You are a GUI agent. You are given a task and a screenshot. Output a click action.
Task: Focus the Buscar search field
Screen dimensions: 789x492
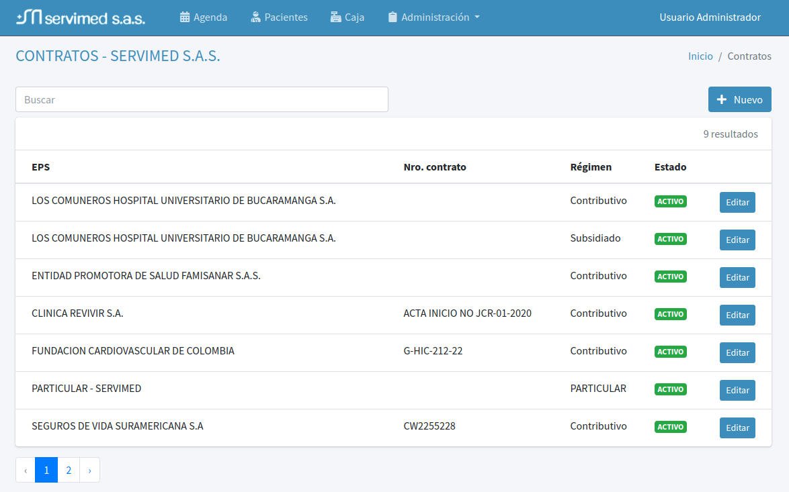[202, 99]
